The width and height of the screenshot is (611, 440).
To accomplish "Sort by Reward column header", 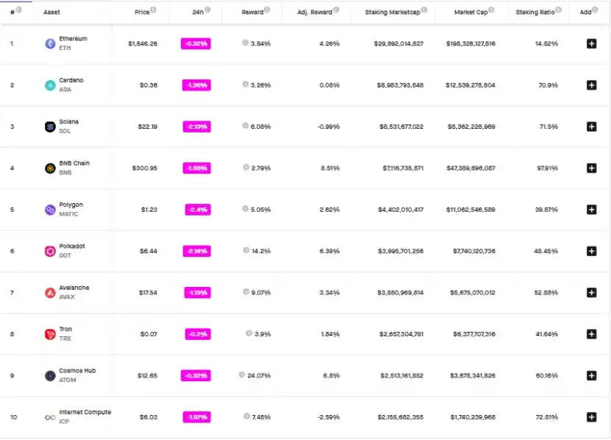I will [252, 13].
